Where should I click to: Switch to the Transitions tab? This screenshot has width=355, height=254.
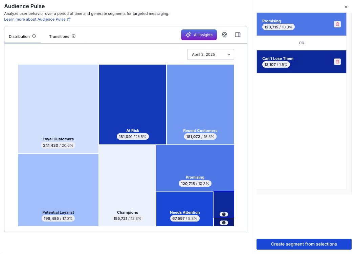click(x=59, y=37)
